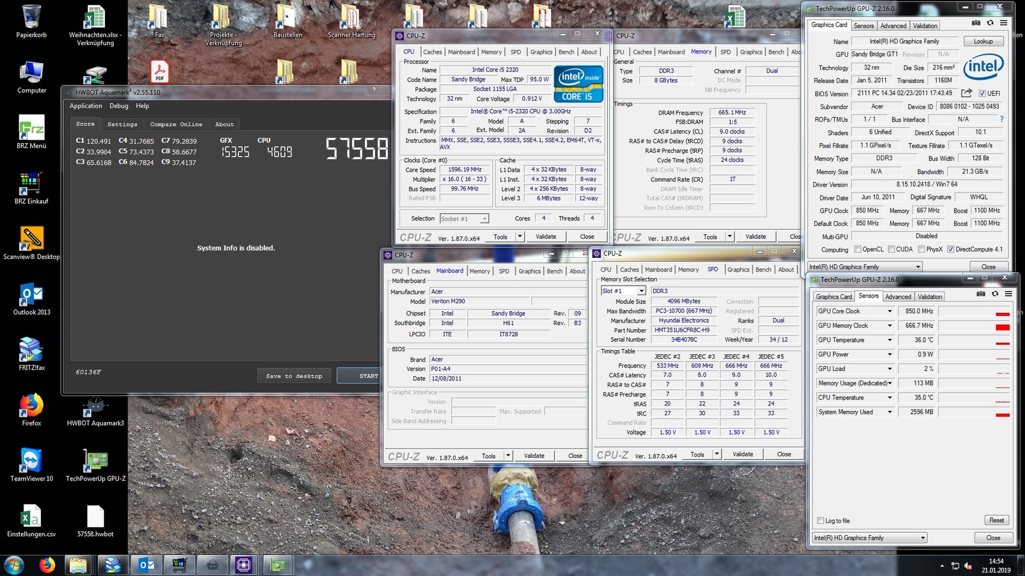This screenshot has width=1025, height=576.
Task: Open the 57558.hwbot file
Action: coord(96,521)
